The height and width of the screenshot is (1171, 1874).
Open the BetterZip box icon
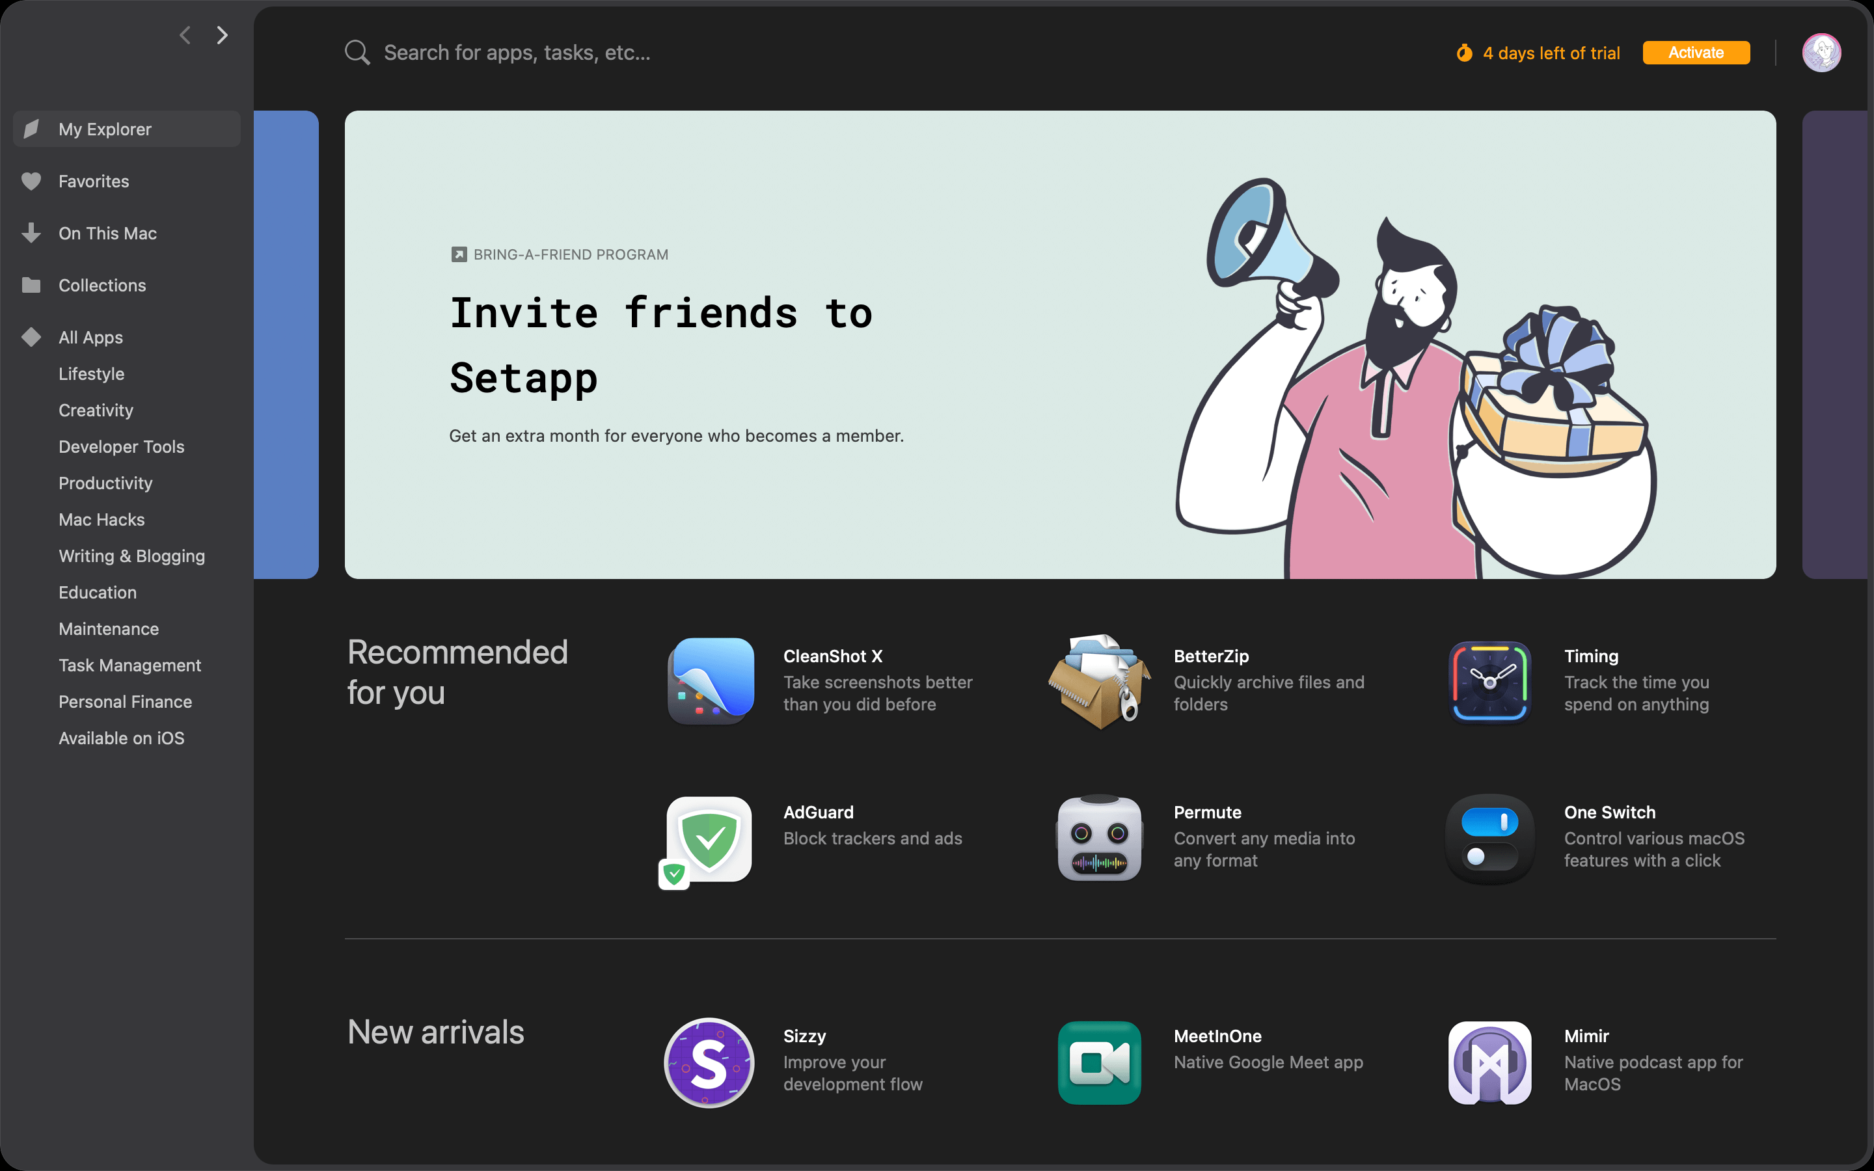tap(1100, 680)
